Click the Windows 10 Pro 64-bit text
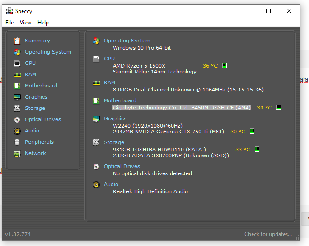Viewport: 309px width, 246px height. pyautogui.click(x=142, y=48)
